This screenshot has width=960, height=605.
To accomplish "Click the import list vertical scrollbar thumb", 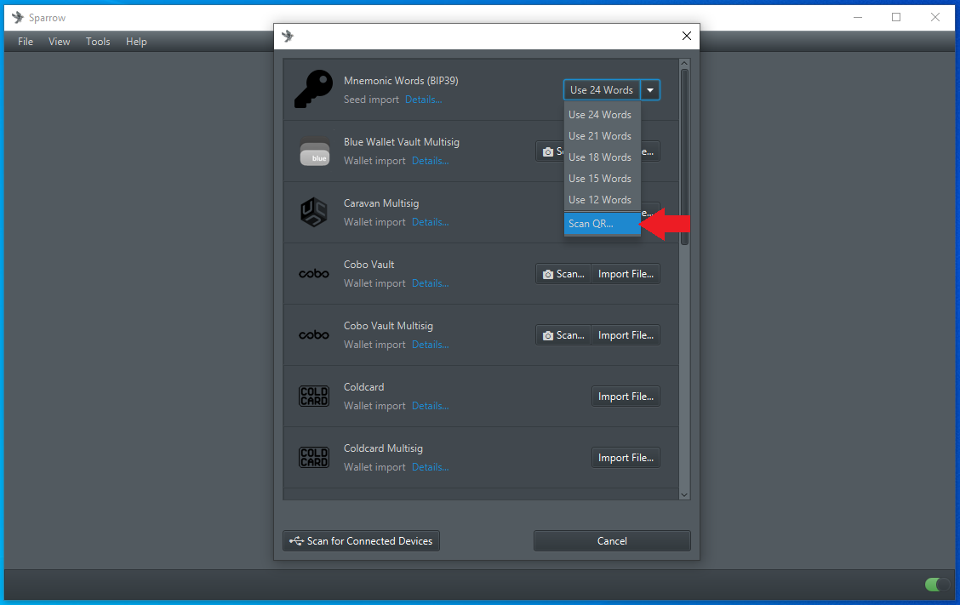I will (684, 157).
